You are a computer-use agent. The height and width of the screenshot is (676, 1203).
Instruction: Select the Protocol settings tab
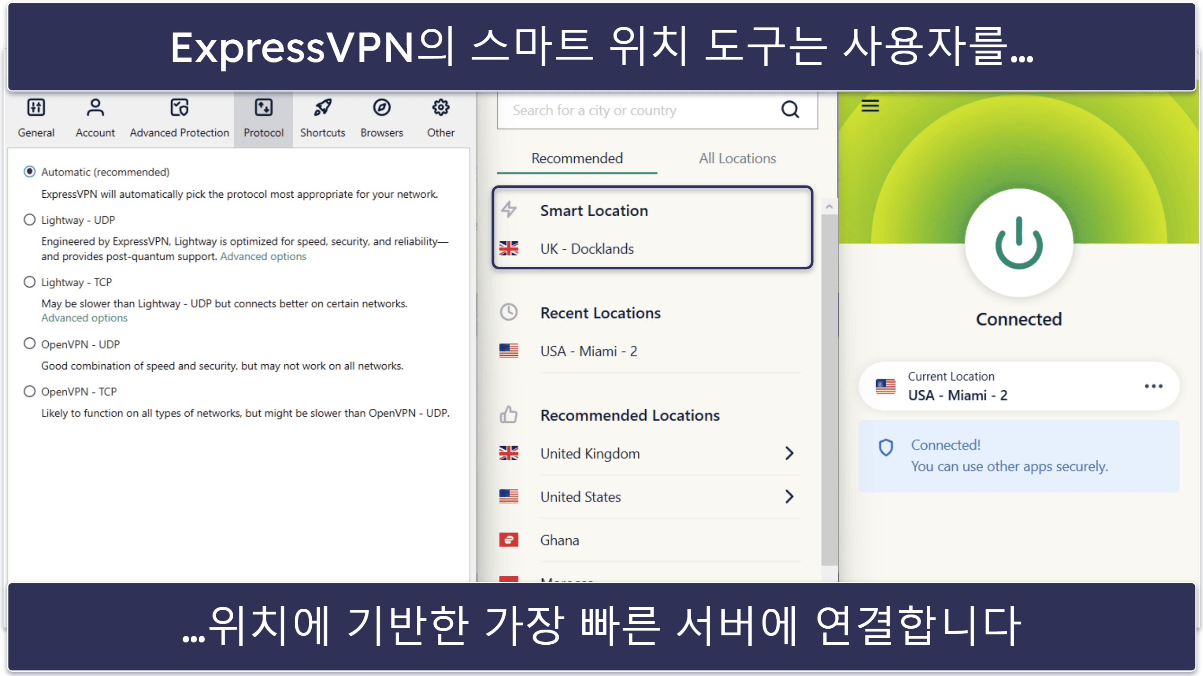pos(263,119)
